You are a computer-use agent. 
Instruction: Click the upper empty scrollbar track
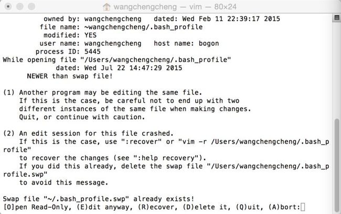pyautogui.click(x=337, y=70)
